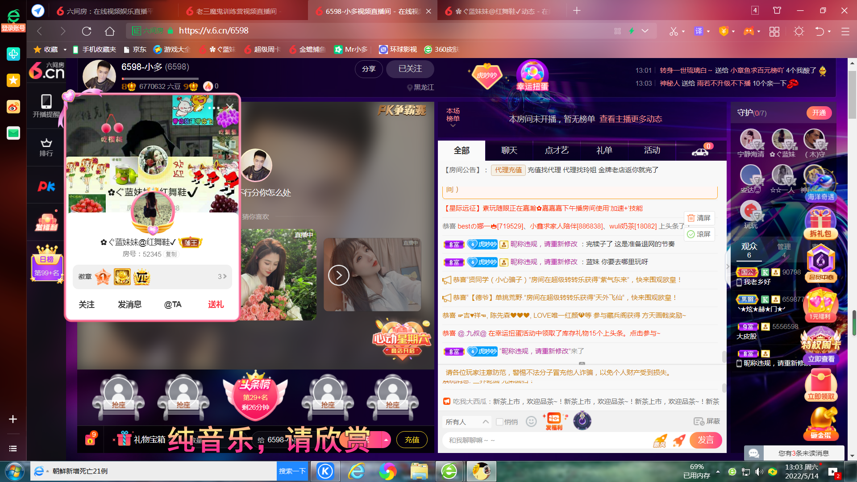Open the 礼物宝箱 gift box icon
The height and width of the screenshot is (482, 857).
click(x=141, y=439)
